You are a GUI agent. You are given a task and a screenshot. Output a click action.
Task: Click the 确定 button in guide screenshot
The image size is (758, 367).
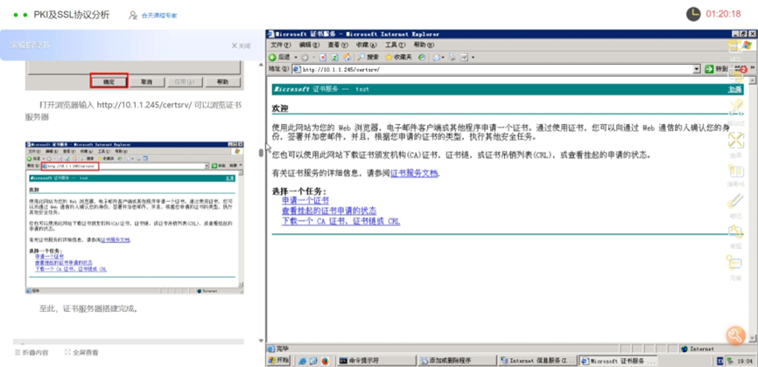tap(109, 81)
